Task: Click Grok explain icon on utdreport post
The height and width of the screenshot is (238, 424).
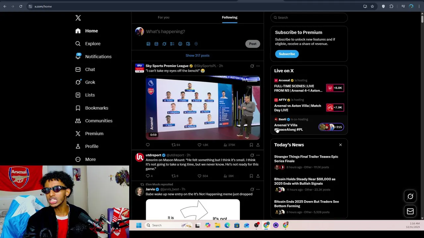Action: point(252,155)
